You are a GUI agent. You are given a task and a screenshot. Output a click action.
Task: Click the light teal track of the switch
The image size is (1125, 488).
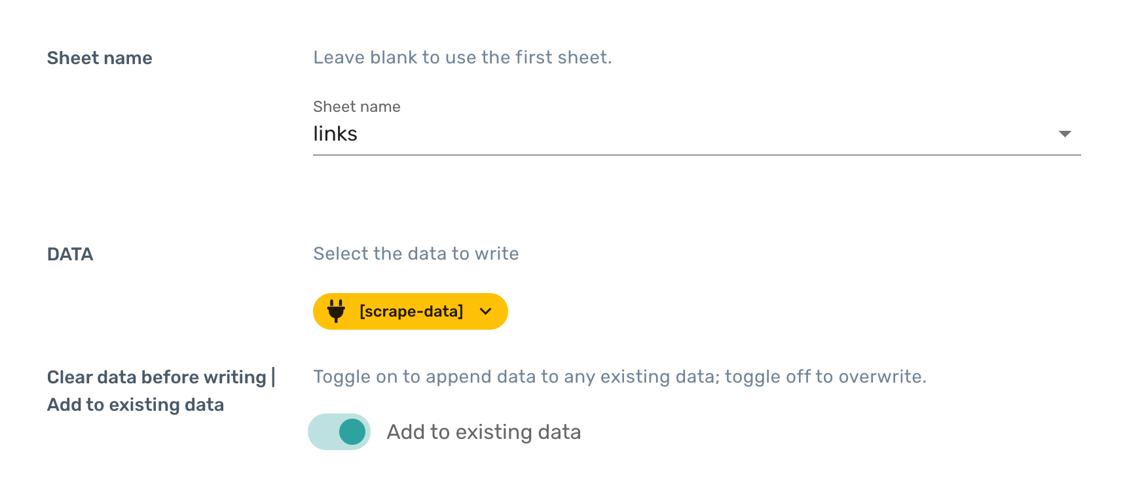tap(322, 432)
